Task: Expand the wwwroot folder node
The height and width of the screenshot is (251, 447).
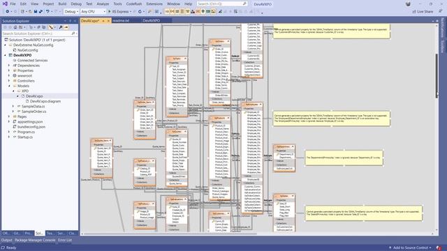Action: (x=9, y=76)
